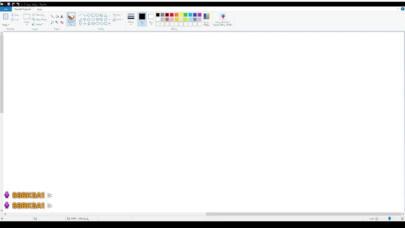The width and height of the screenshot is (405, 228).
Task: Choose the Curve shape
Action: tap(84, 15)
